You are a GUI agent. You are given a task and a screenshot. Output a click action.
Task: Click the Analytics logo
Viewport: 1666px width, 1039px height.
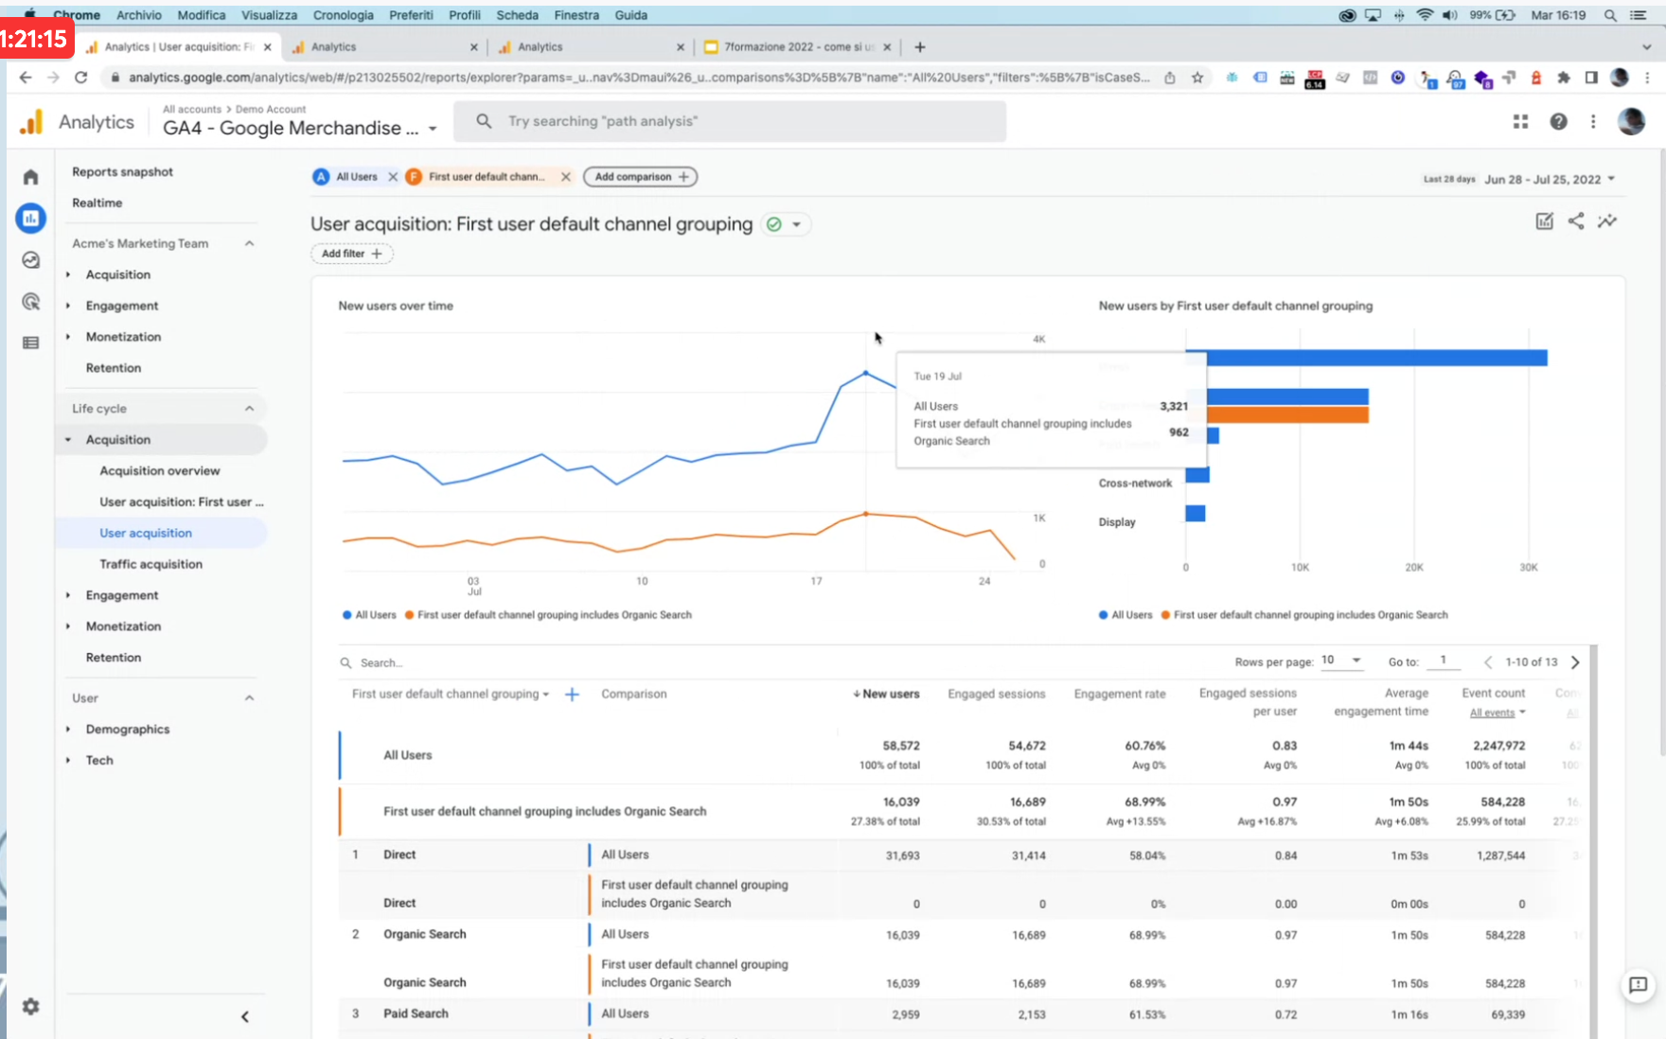tap(31, 122)
